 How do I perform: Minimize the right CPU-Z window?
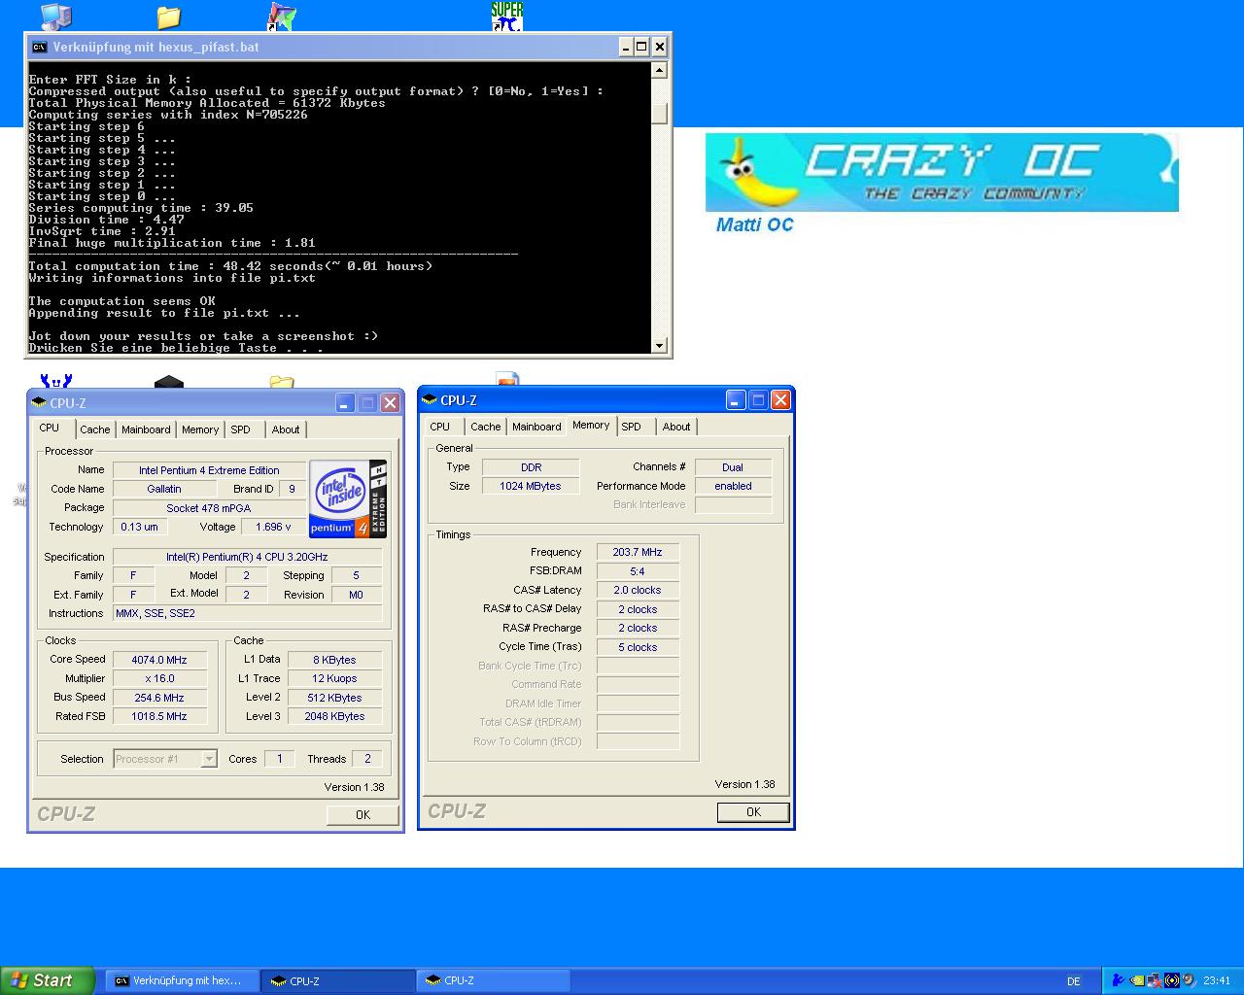point(736,399)
